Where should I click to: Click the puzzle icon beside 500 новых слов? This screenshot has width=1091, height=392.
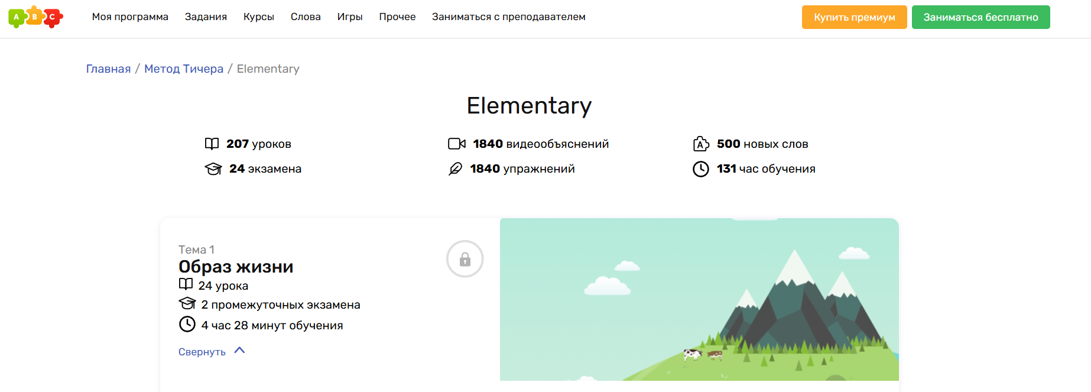pos(701,144)
